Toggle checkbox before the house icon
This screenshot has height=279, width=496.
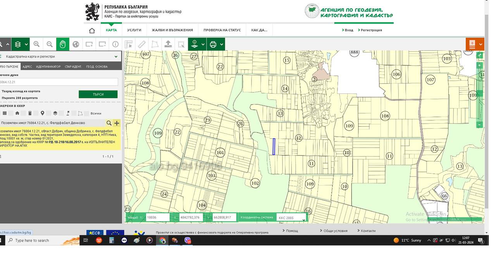(x=11, y=113)
